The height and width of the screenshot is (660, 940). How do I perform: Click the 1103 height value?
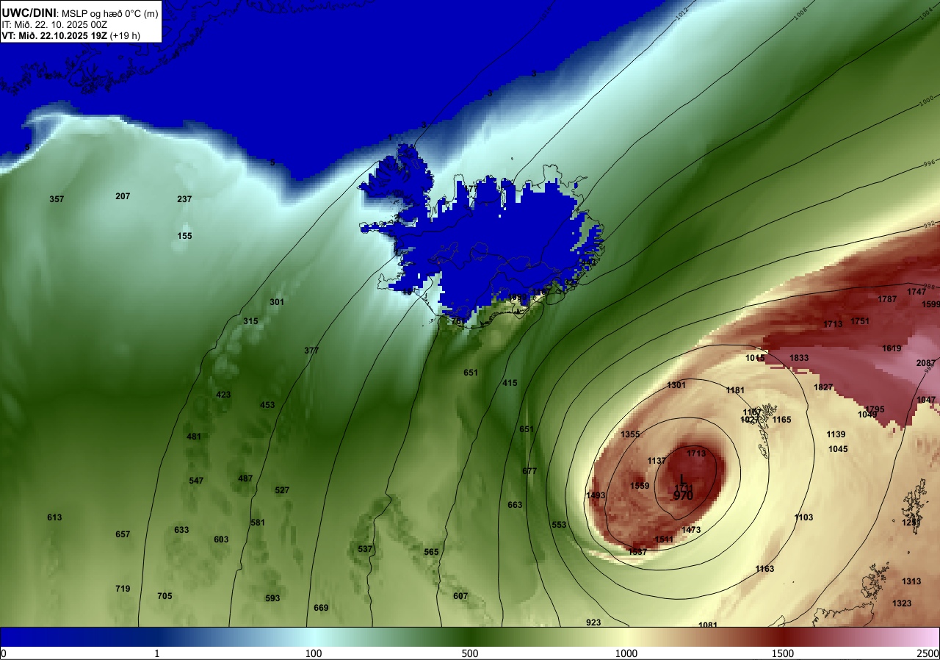point(803,517)
